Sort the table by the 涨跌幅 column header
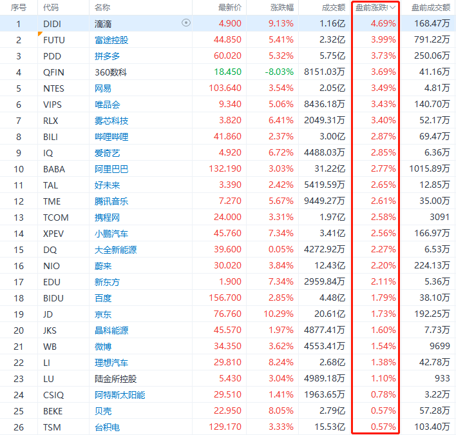 281,8
